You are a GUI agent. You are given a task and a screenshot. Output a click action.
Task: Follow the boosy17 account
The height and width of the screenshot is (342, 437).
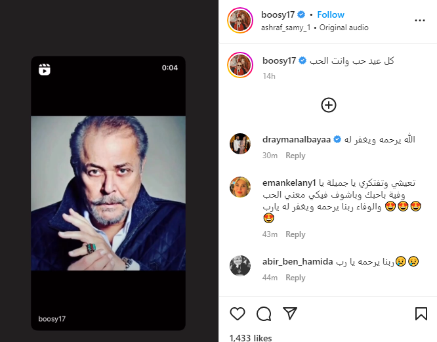point(331,14)
